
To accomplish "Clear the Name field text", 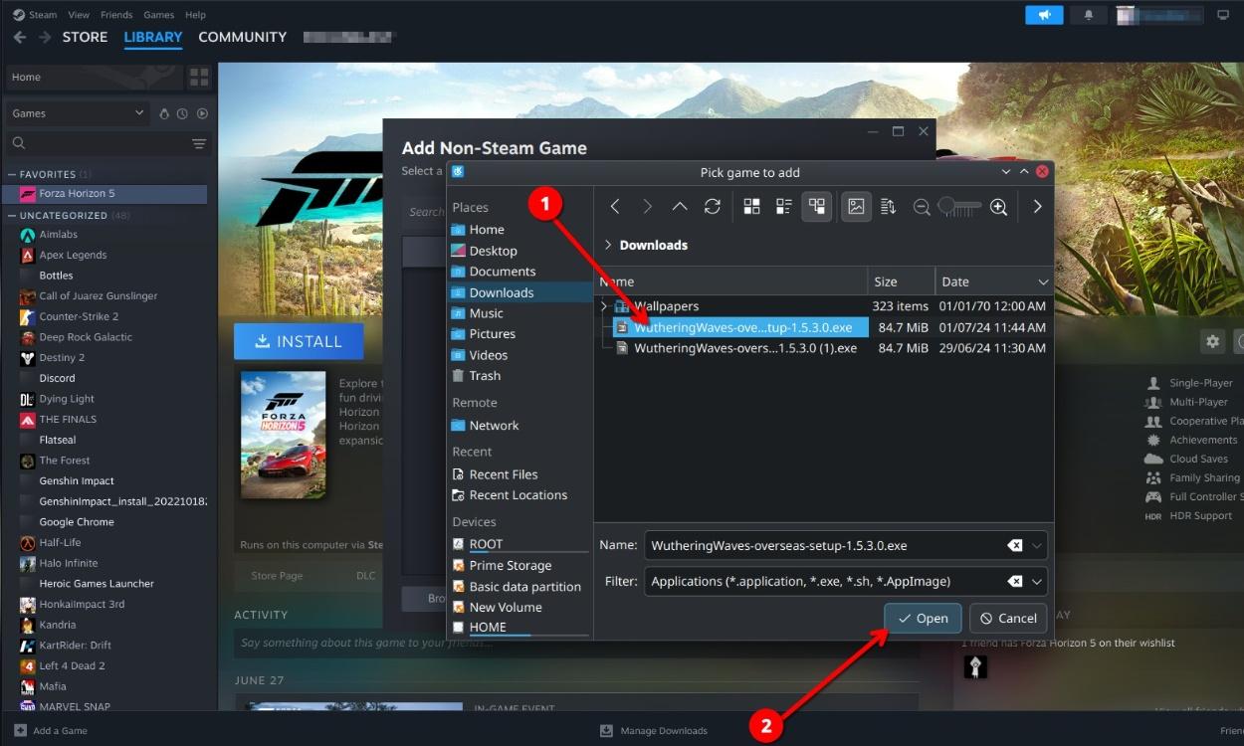I will pos(1014,545).
